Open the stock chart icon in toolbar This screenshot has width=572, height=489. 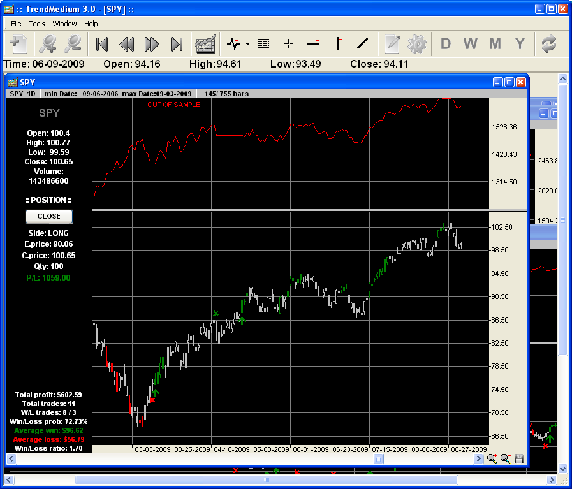pos(205,44)
